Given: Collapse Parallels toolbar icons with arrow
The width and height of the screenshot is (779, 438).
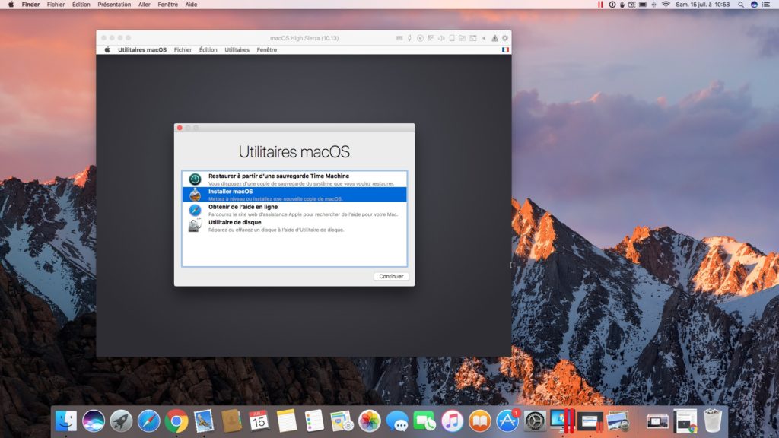Looking at the screenshot, I should click(484, 38).
